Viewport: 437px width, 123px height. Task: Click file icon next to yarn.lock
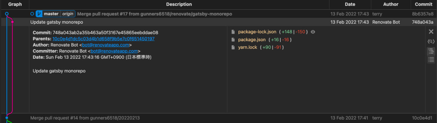233,47
